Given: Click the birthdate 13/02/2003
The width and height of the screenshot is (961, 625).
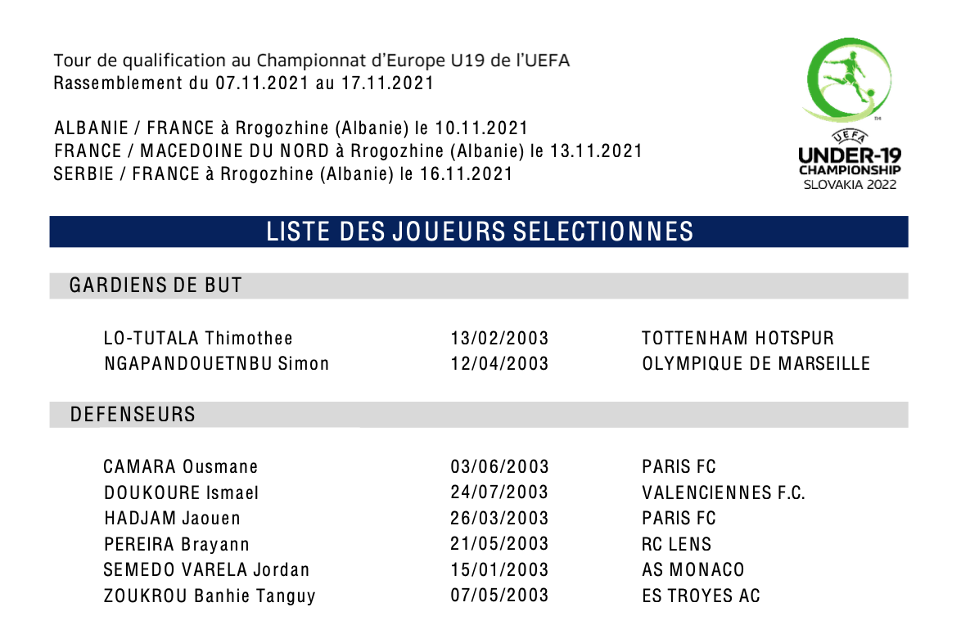Looking at the screenshot, I should [499, 339].
